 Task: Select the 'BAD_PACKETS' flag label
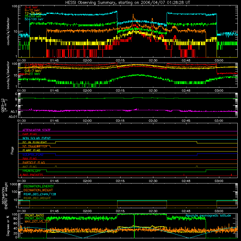click(x=33, y=175)
